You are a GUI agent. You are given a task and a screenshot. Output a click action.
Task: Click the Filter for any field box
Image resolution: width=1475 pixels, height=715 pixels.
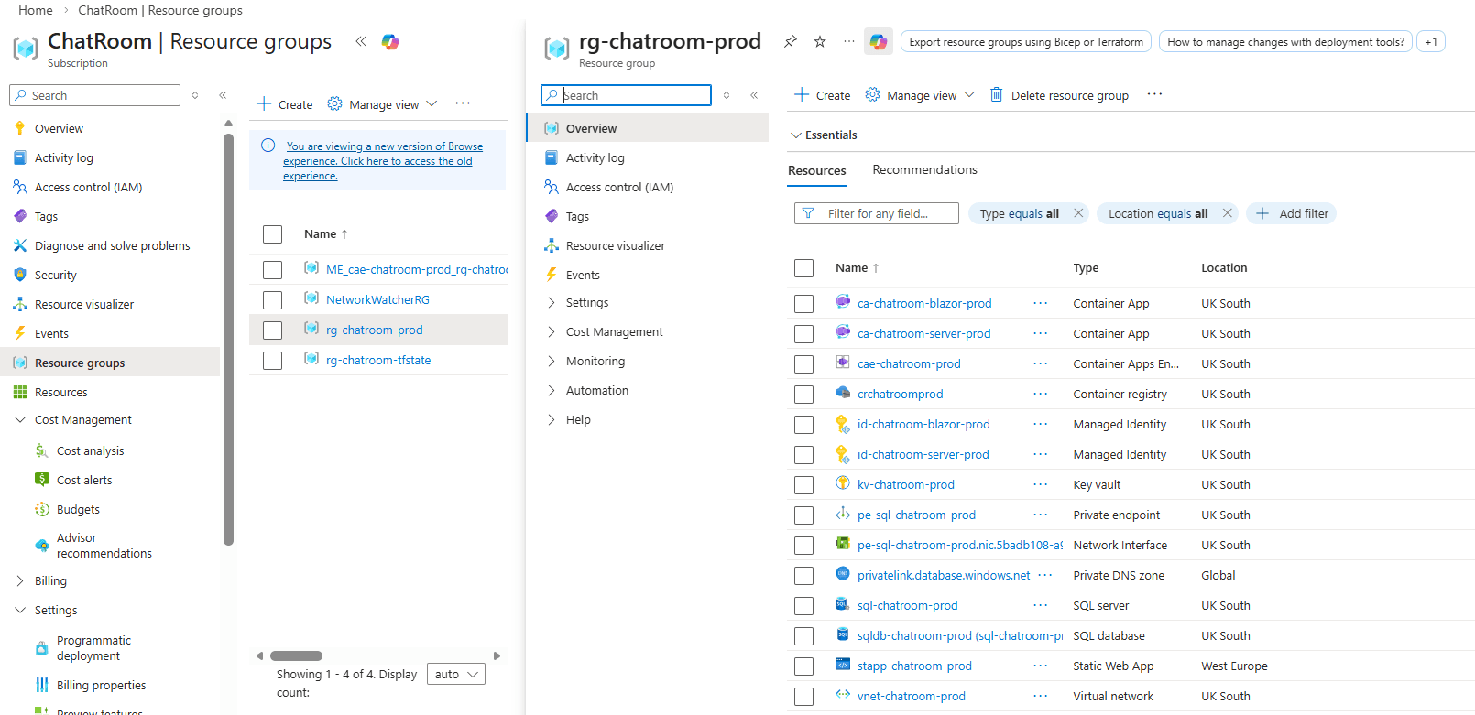tap(877, 213)
